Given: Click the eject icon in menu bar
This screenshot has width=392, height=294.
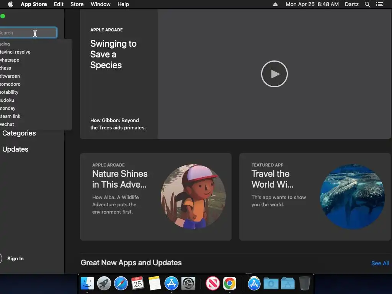Looking at the screenshot, I should [x=275, y=4].
